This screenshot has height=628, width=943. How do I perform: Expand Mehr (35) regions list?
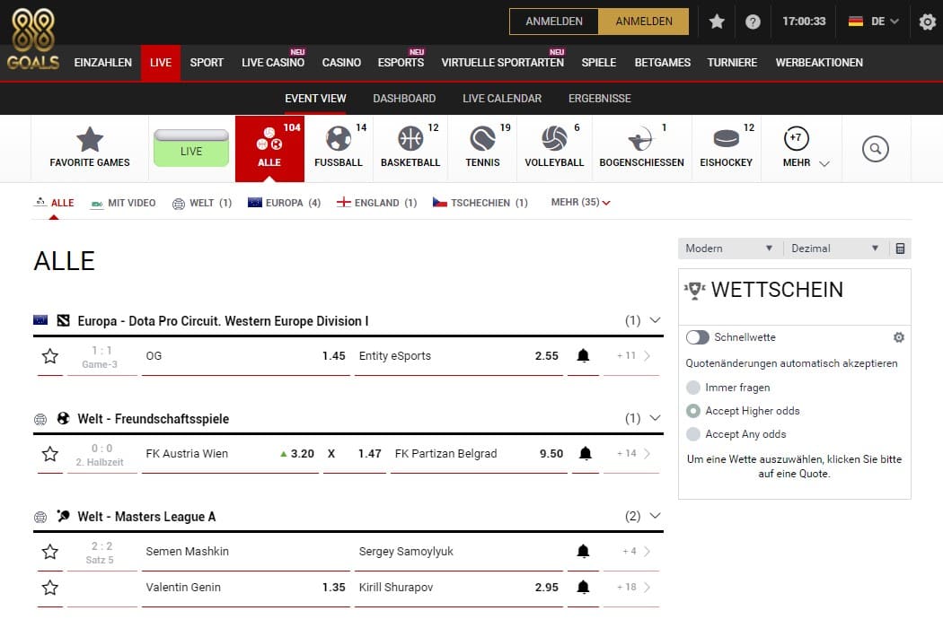[x=580, y=203]
